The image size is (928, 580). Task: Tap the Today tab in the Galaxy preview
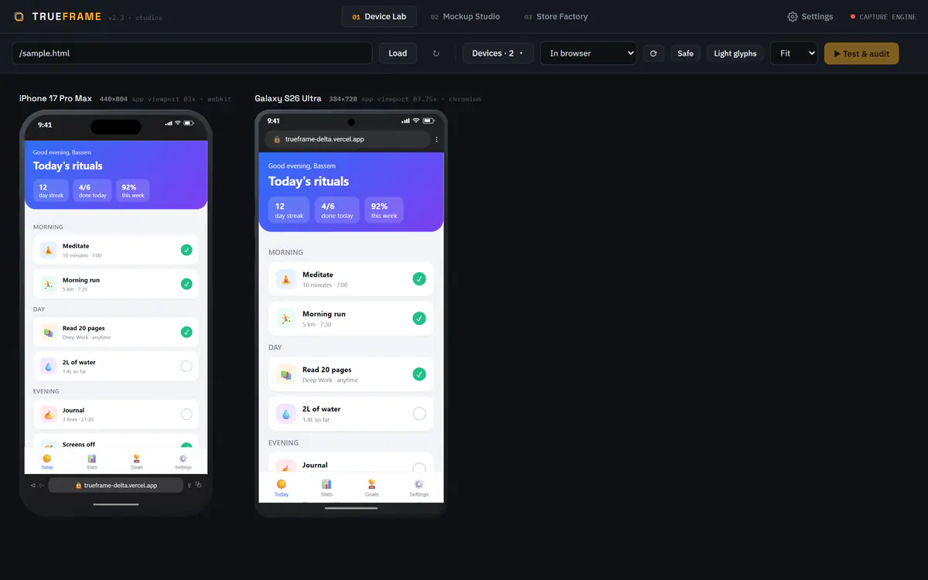(281, 488)
